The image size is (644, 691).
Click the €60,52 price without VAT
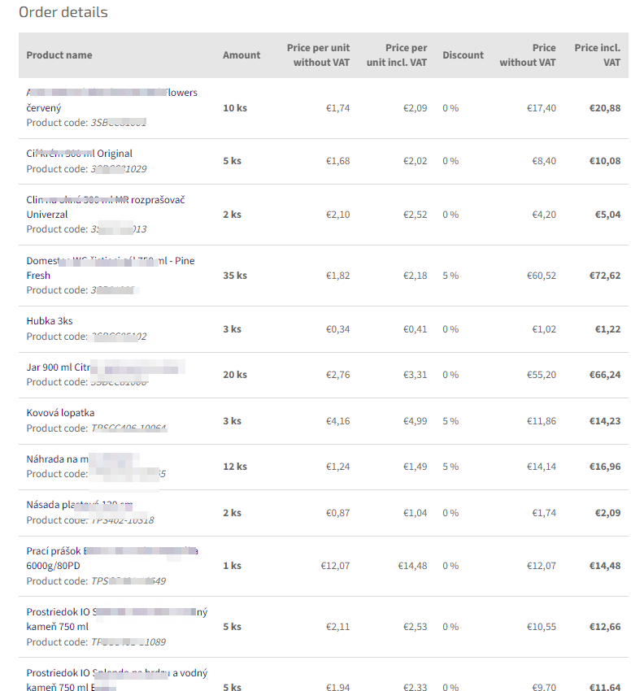542,276
